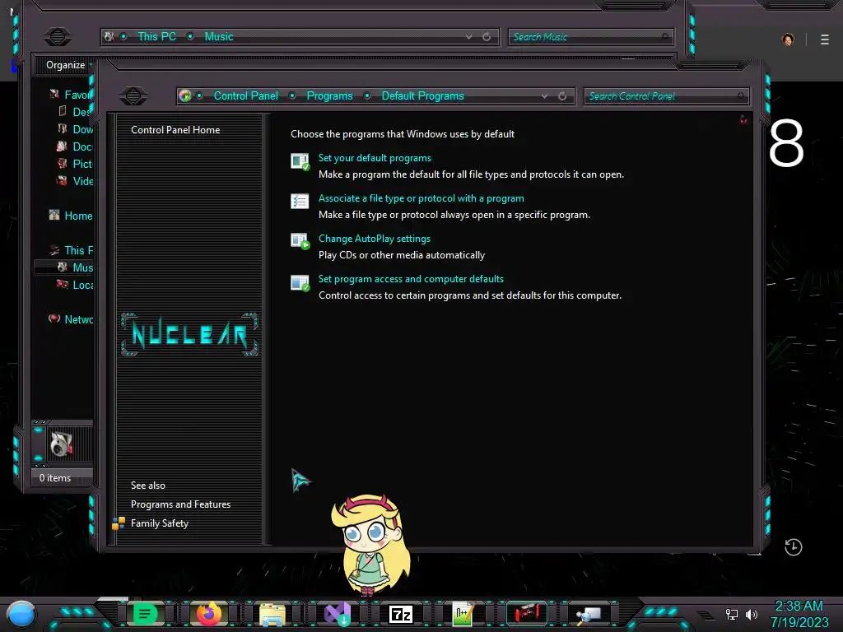
Task: Open the red themed app on taskbar
Action: (527, 613)
